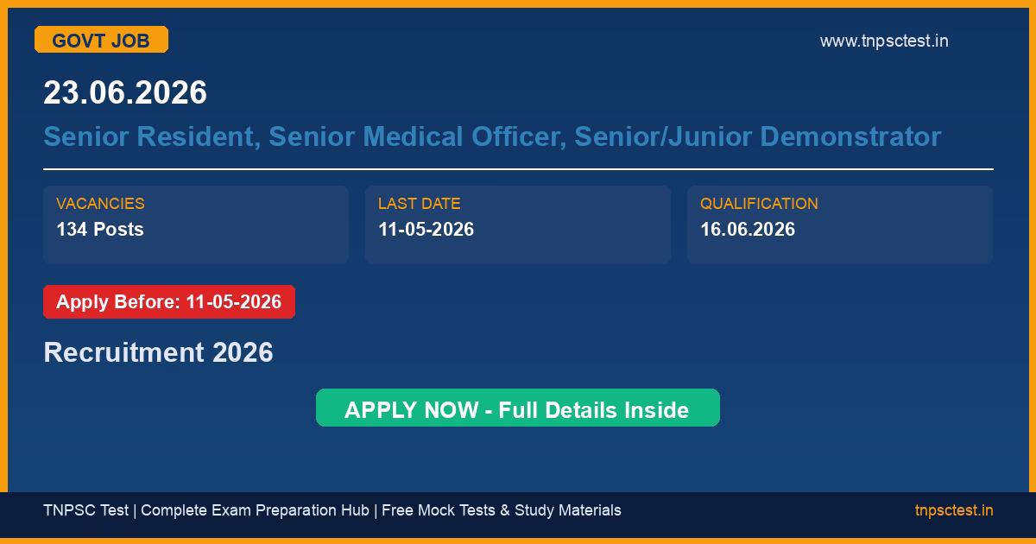
Task: Select the 23.06.2026 date heading
Action: [125, 92]
